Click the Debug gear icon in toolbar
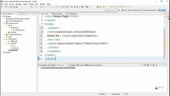 point(78,7)
